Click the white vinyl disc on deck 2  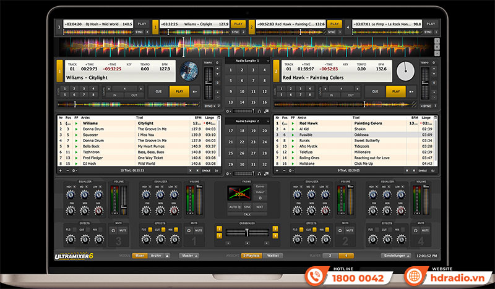point(405,71)
